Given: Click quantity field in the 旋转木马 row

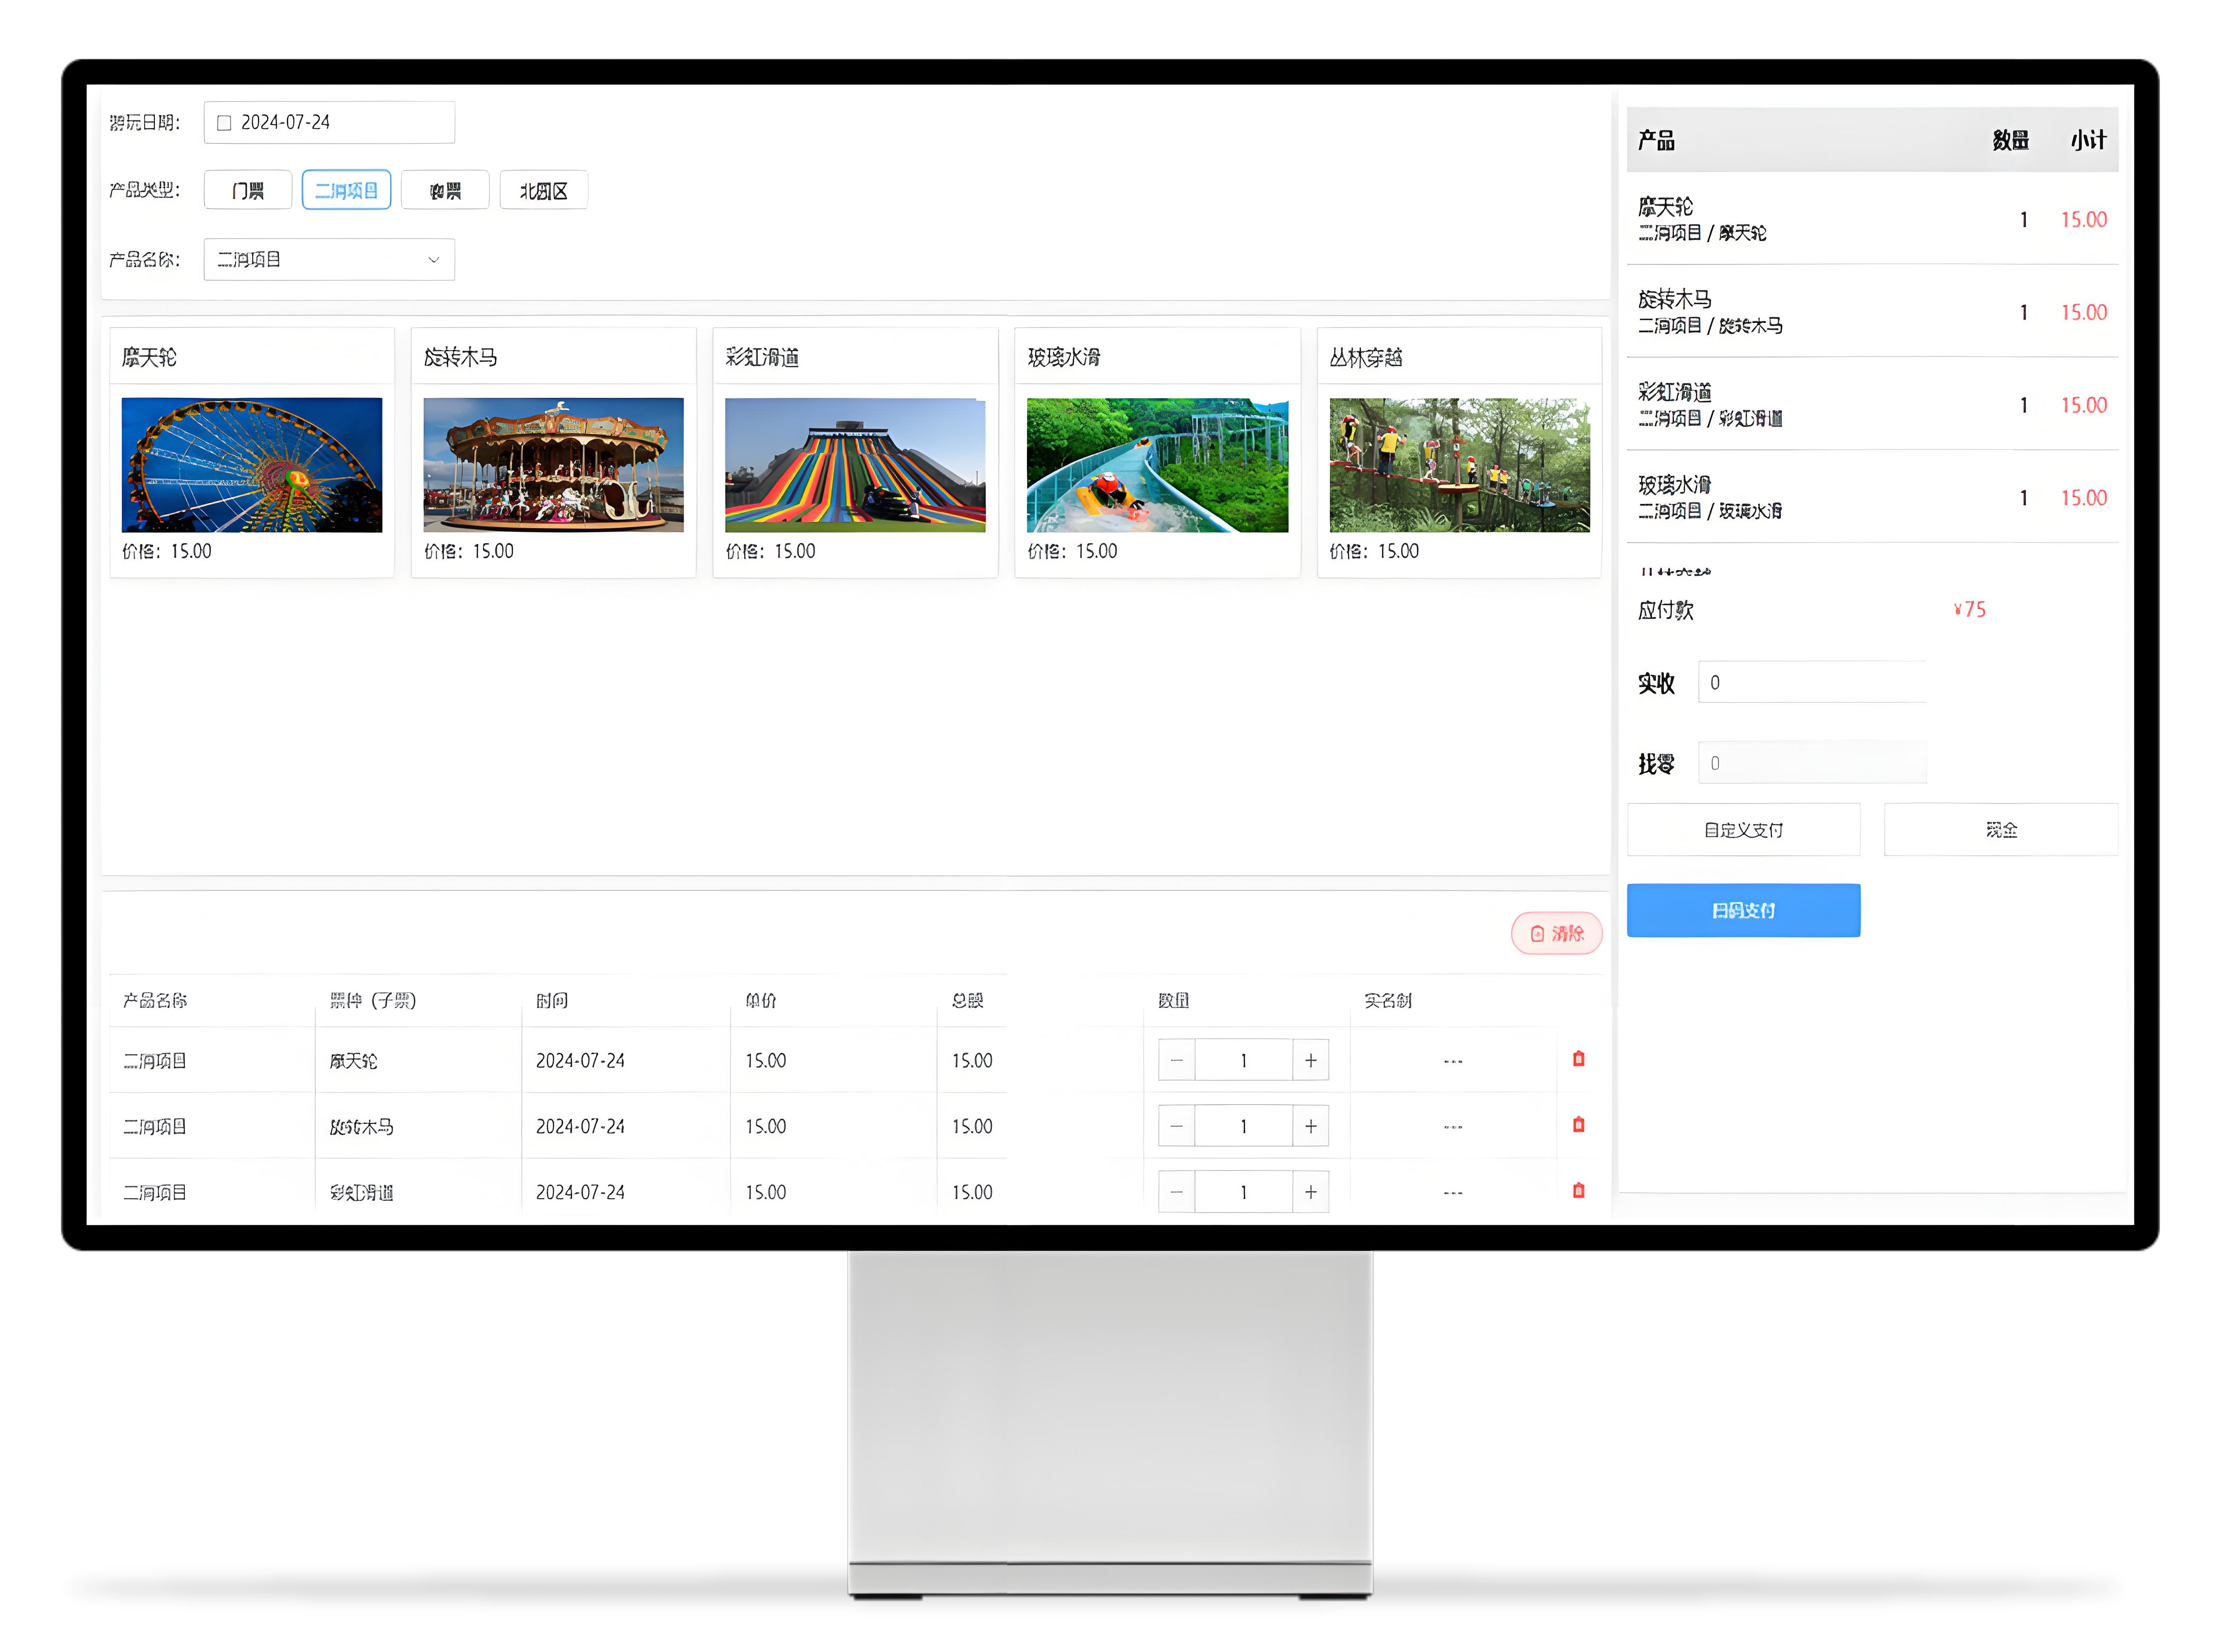Looking at the screenshot, I should tap(1243, 1126).
